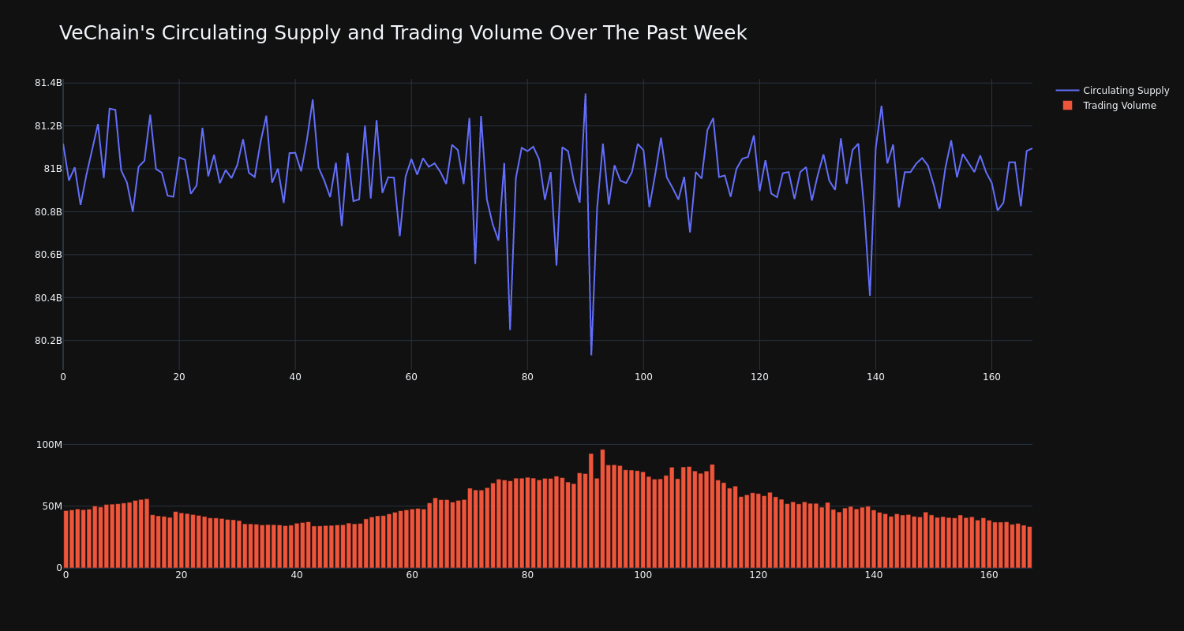Click x-axis tick 20 on volume chart

click(182, 575)
